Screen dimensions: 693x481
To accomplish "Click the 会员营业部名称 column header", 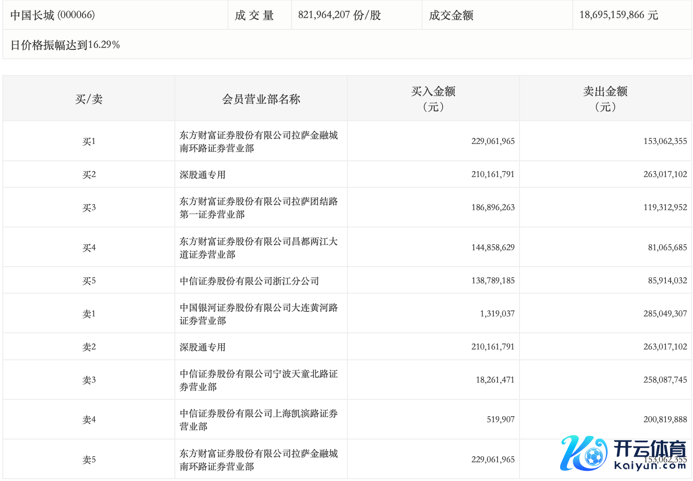I will click(x=261, y=99).
